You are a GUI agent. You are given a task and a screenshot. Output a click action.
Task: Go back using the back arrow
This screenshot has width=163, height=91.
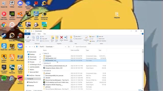pos(26,47)
